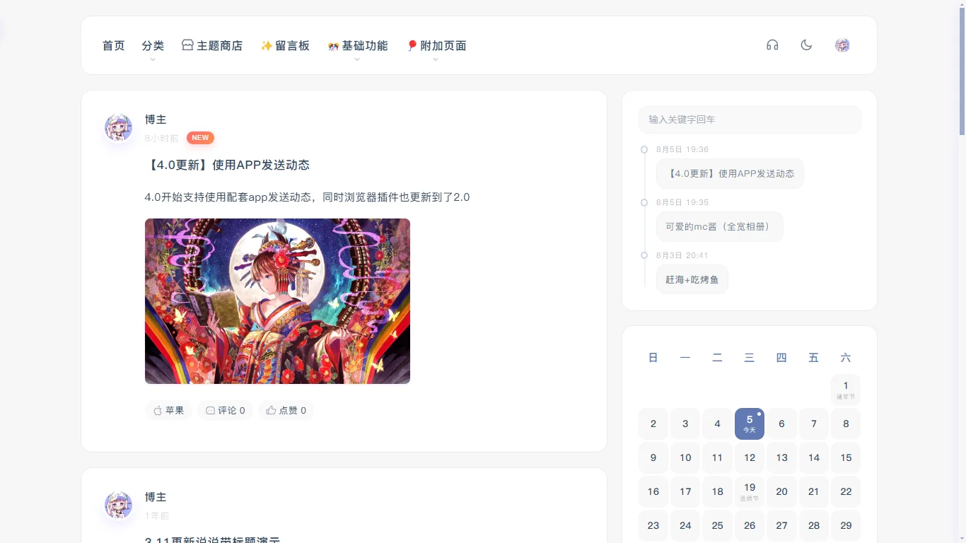The width and height of the screenshot is (966, 543).
Task: Click the store icon beside 主题商店
Action: point(187,45)
